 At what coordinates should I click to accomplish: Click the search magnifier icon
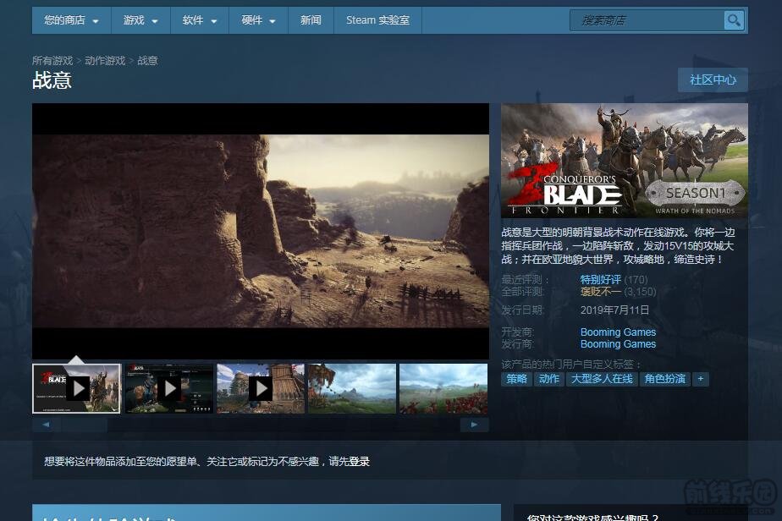734,20
